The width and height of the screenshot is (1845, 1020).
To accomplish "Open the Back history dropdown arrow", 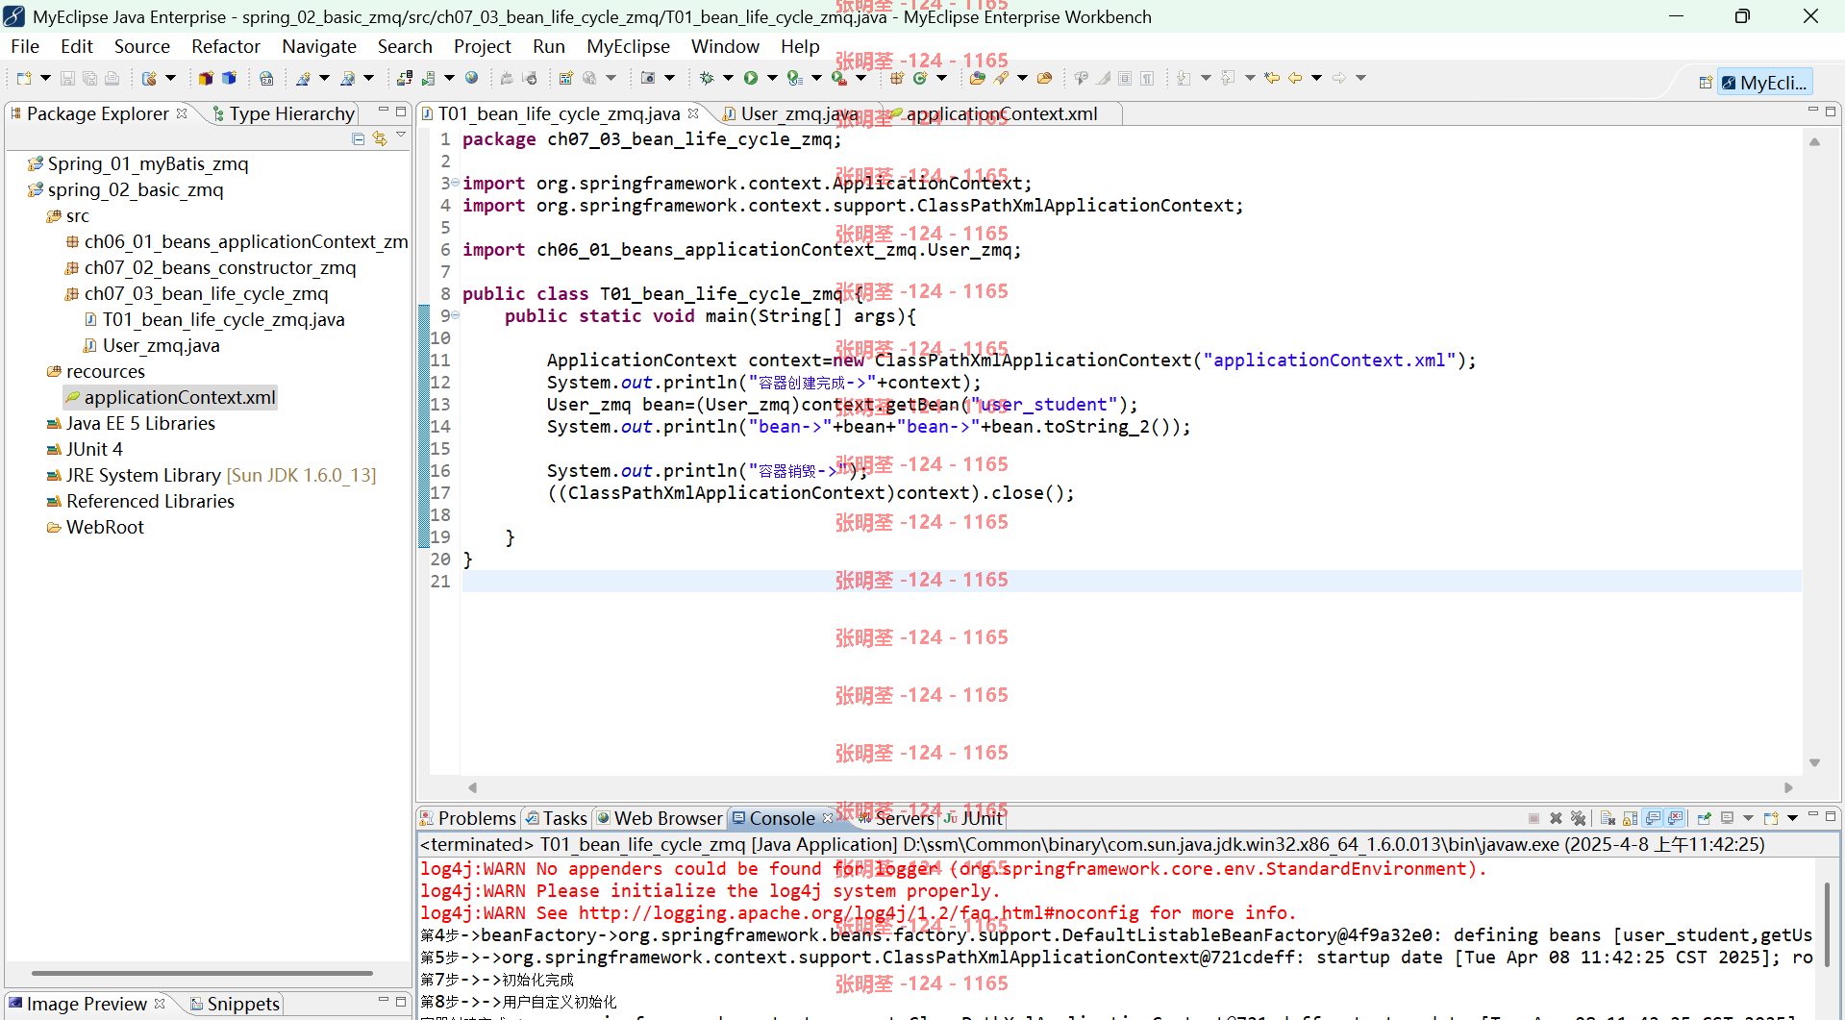I will [1316, 78].
